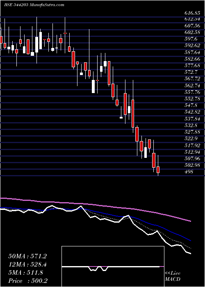
Task: Click the MACD histogram box
Action: pos(113,266)
